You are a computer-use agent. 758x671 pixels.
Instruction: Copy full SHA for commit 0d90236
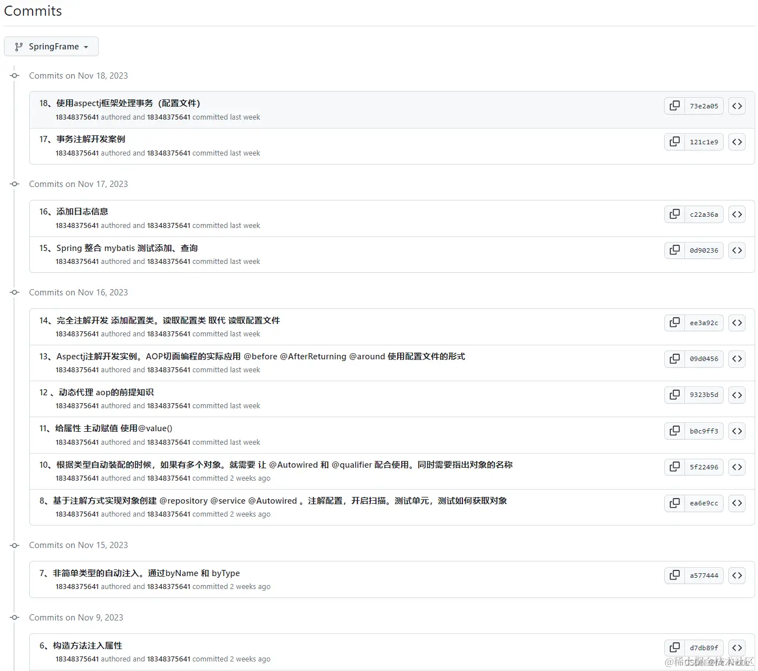click(674, 250)
